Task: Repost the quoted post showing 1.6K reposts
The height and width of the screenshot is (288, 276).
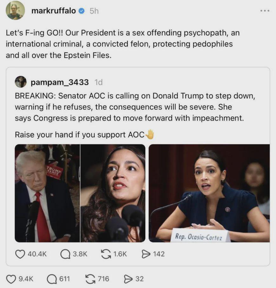Action: 106,254
